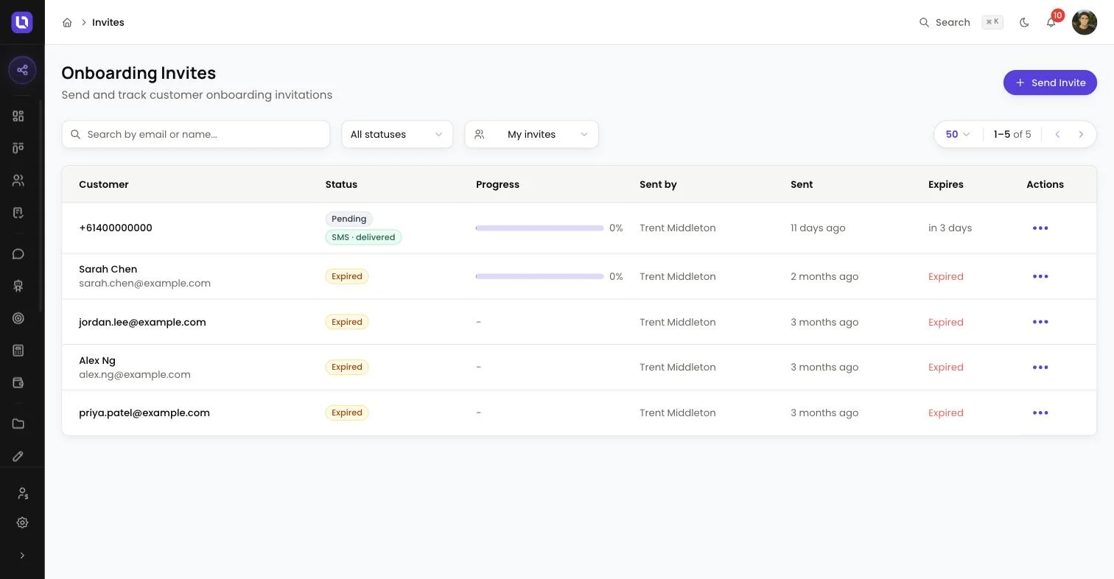The image size is (1114, 579).
Task: Open the folder icon in sidebar
Action: click(x=18, y=424)
